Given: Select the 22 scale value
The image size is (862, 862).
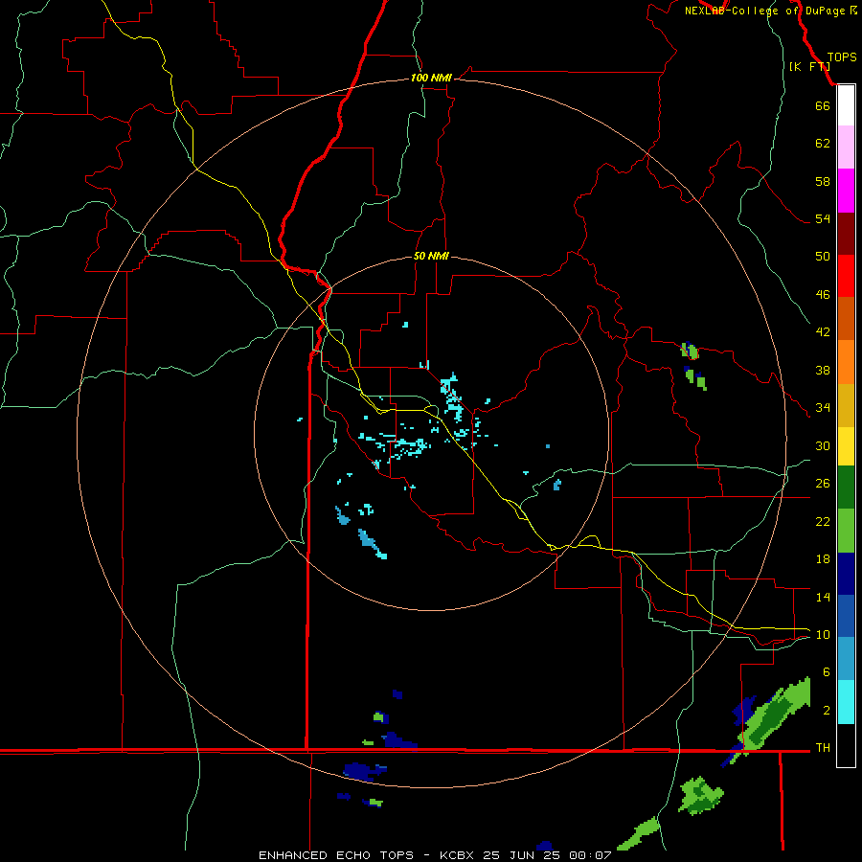Looking at the screenshot, I should point(823,521).
